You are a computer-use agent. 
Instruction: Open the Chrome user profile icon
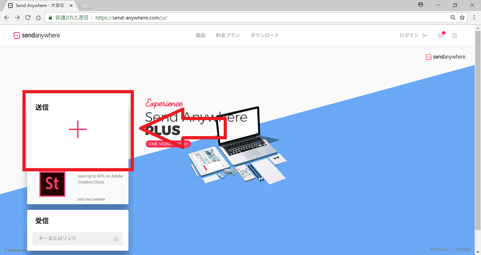click(420, 5)
